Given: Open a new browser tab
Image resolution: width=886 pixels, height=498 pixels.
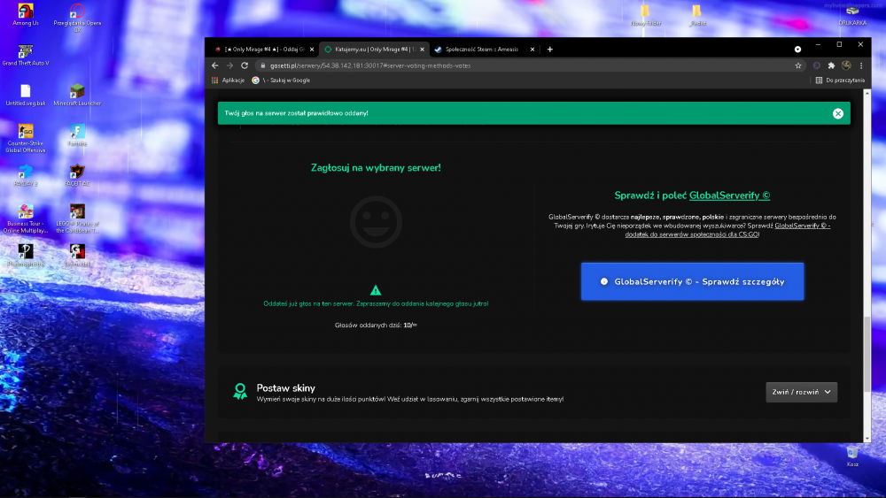Looking at the screenshot, I should (550, 49).
